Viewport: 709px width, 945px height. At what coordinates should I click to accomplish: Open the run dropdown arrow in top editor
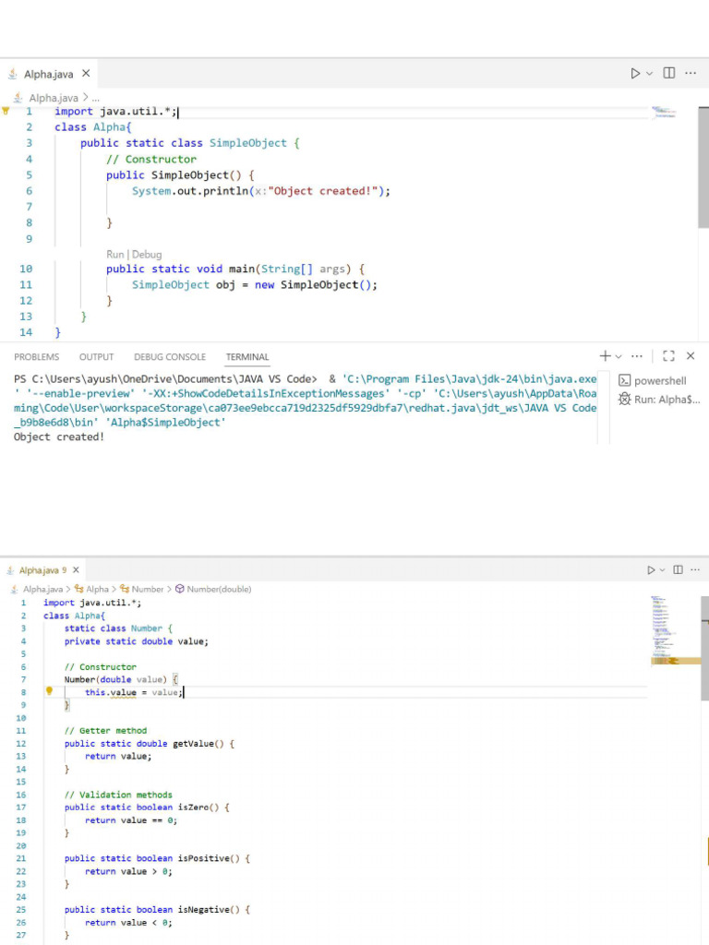(649, 74)
